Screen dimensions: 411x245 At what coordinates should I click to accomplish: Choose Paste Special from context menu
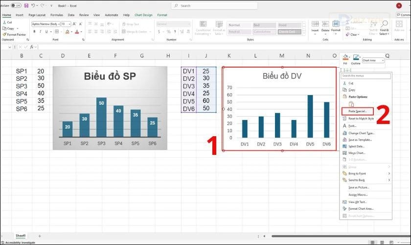point(357,111)
